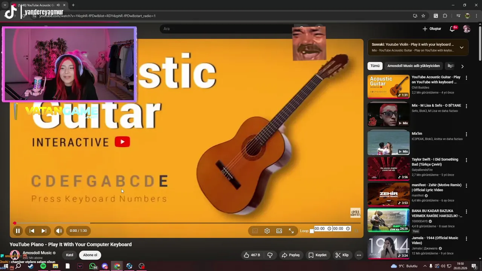Save video with Kaydet button
The image size is (482, 271).
point(317,255)
